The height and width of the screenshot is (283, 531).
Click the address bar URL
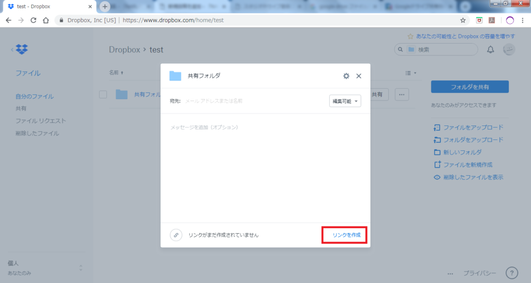[x=173, y=20]
